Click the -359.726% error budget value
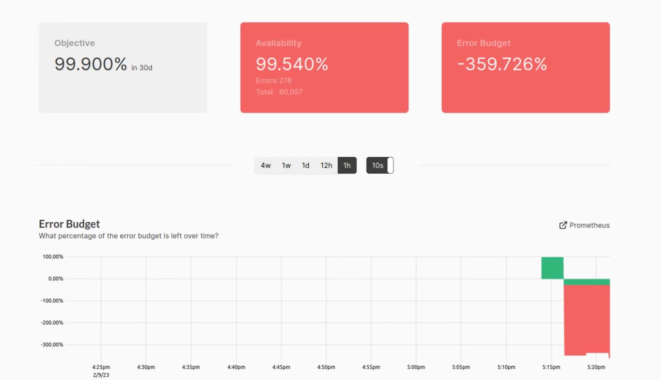 tap(502, 64)
